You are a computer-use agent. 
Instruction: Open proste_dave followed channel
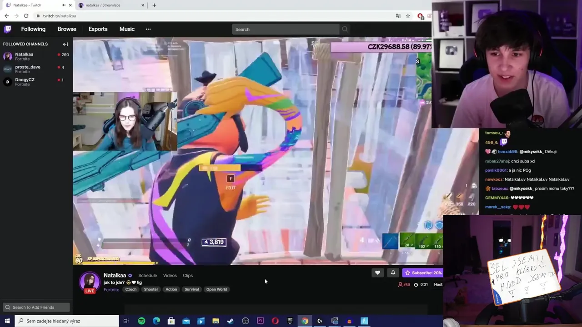pos(36,69)
